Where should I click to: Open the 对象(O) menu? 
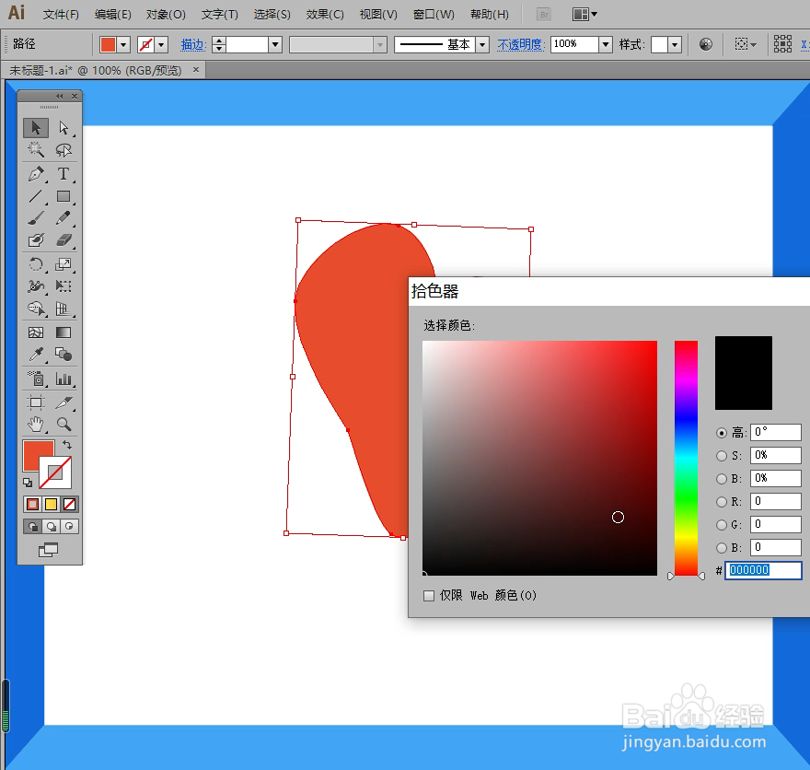166,15
